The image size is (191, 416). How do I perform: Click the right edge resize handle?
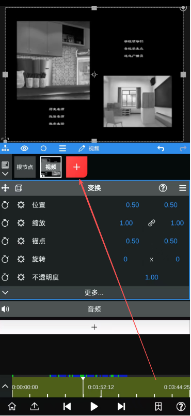pyautogui.click(x=183, y=75)
